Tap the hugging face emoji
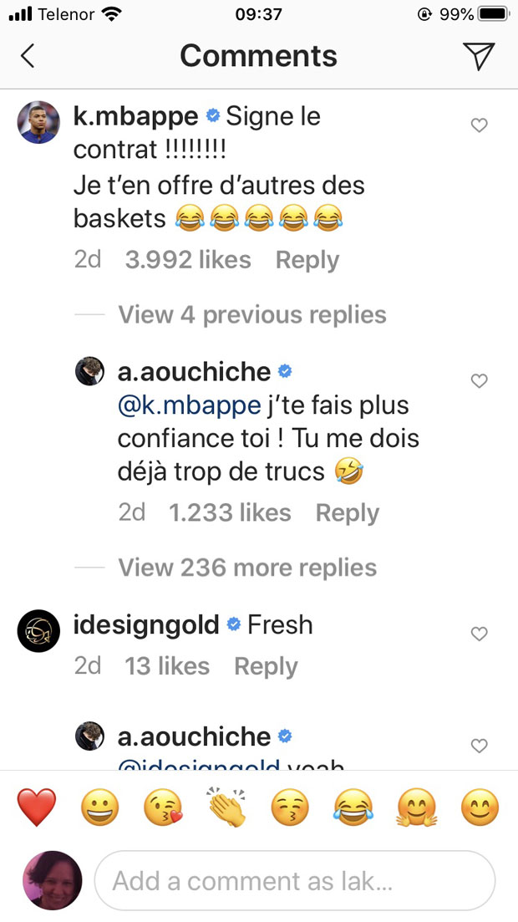 click(417, 807)
